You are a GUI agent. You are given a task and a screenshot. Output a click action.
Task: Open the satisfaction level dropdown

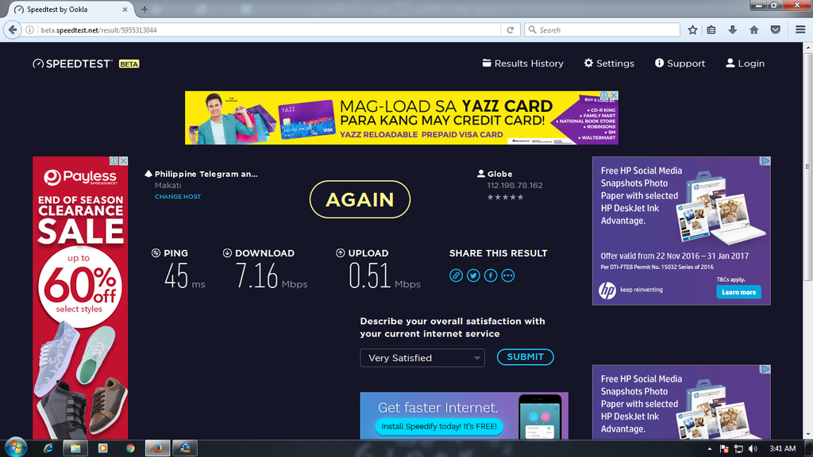tap(422, 358)
